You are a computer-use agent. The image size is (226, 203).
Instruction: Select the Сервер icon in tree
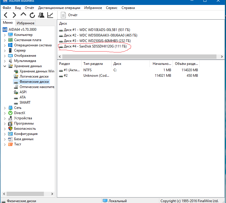(x=10, y=50)
